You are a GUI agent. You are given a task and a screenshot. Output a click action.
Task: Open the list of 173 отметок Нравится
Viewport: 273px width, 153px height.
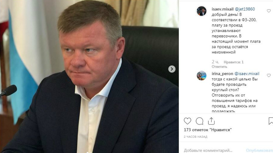pyautogui.click(x=208, y=130)
